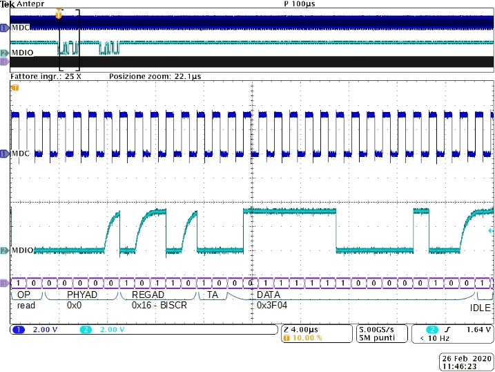Click the 'PHYAD' field annotation
Image resolution: width=495 pixels, height=372 pixels.
point(82,295)
